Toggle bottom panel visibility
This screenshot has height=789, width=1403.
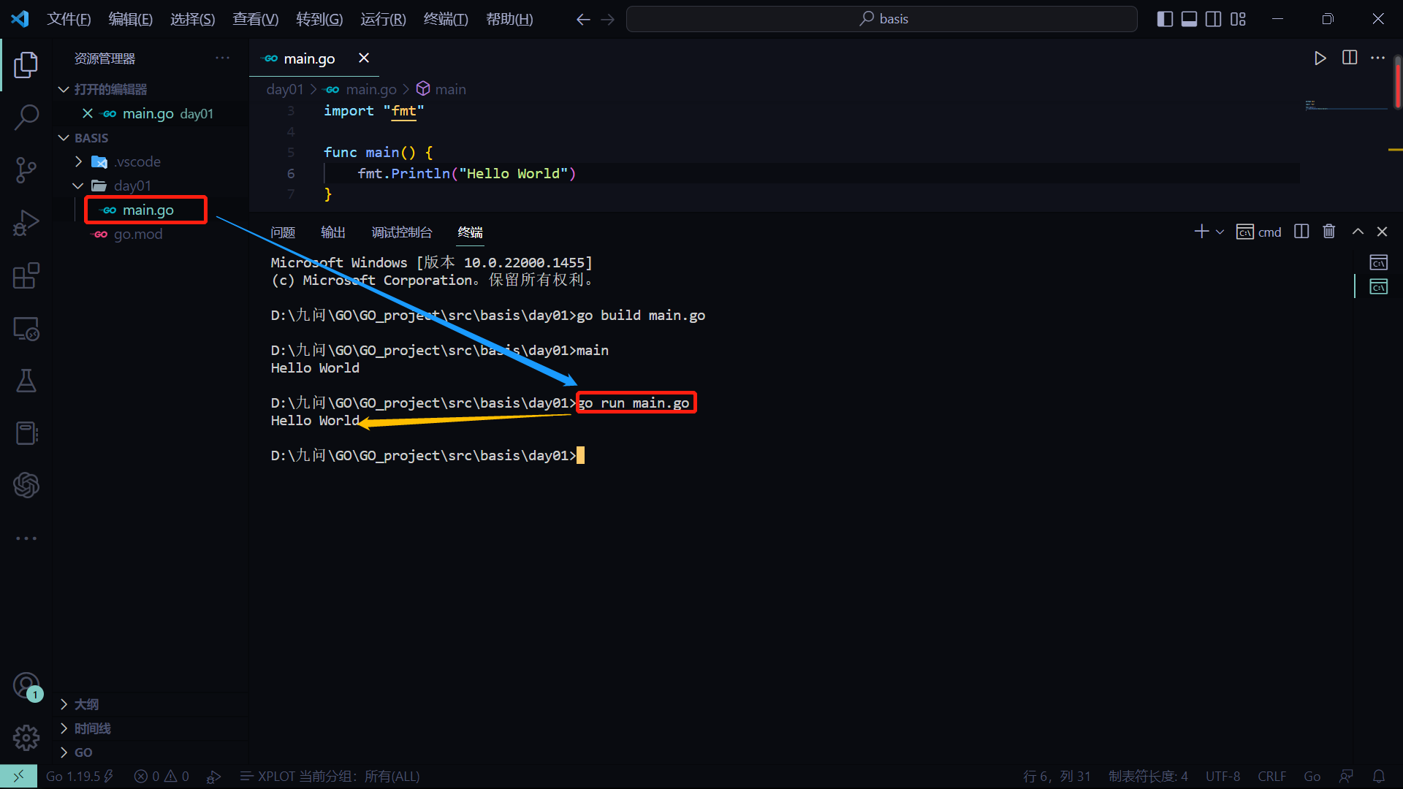pyautogui.click(x=1190, y=19)
